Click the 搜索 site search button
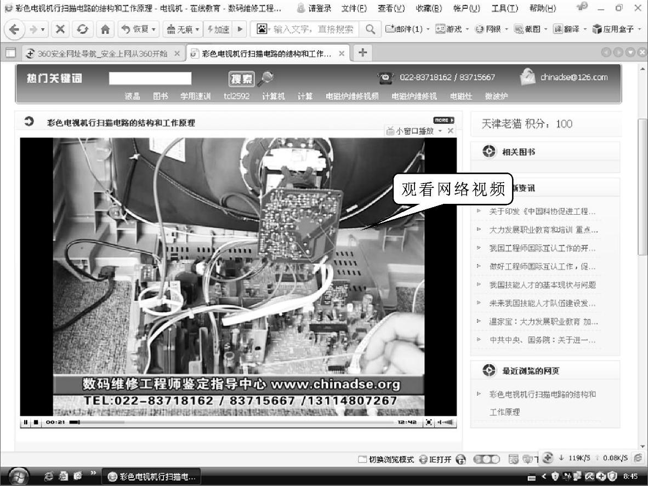Screen dimensions: 648x486 coord(241,78)
